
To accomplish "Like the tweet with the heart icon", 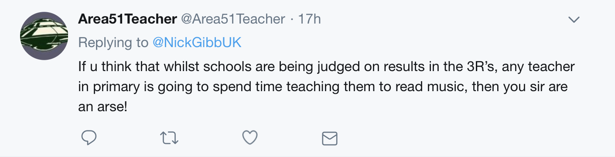I will point(250,139).
